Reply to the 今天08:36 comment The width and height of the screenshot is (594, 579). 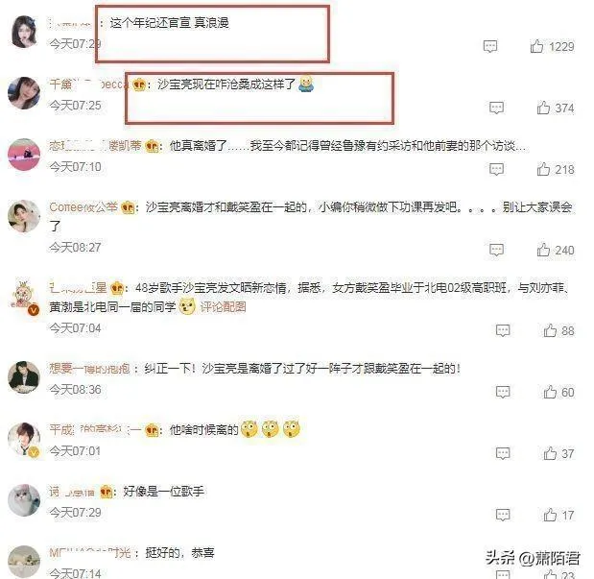[x=503, y=392]
